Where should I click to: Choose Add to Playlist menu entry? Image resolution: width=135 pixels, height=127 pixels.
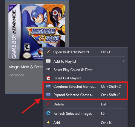tap(85, 61)
